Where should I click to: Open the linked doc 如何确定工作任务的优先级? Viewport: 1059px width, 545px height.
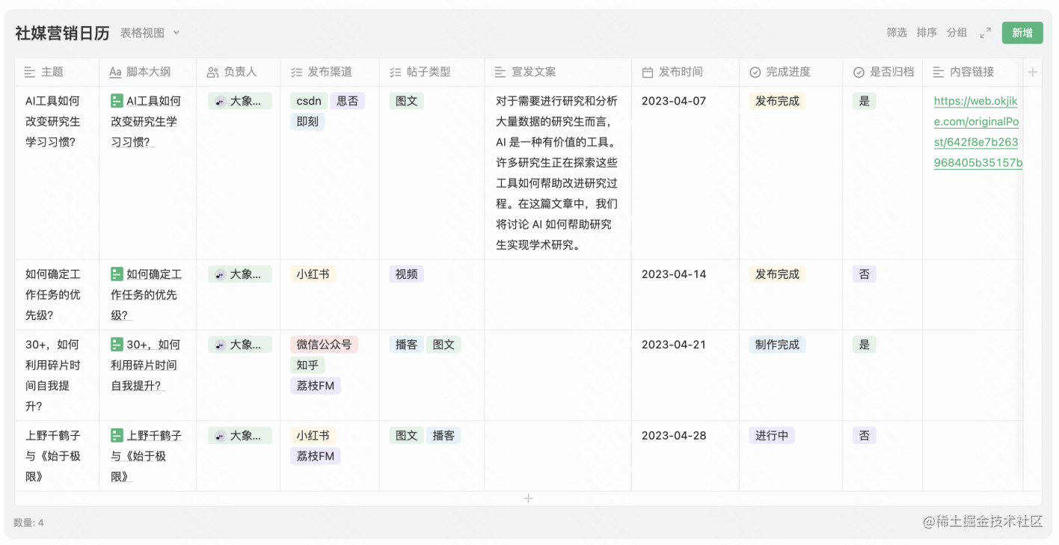(x=144, y=295)
